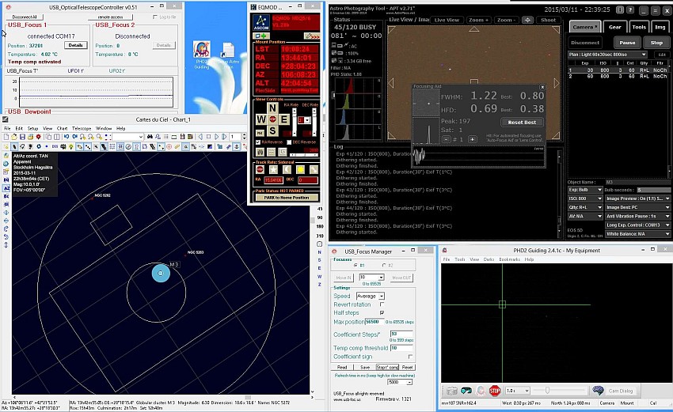Screen dimensions: 673x412
Task: Select focuser #1 radio button
Action: (356, 266)
